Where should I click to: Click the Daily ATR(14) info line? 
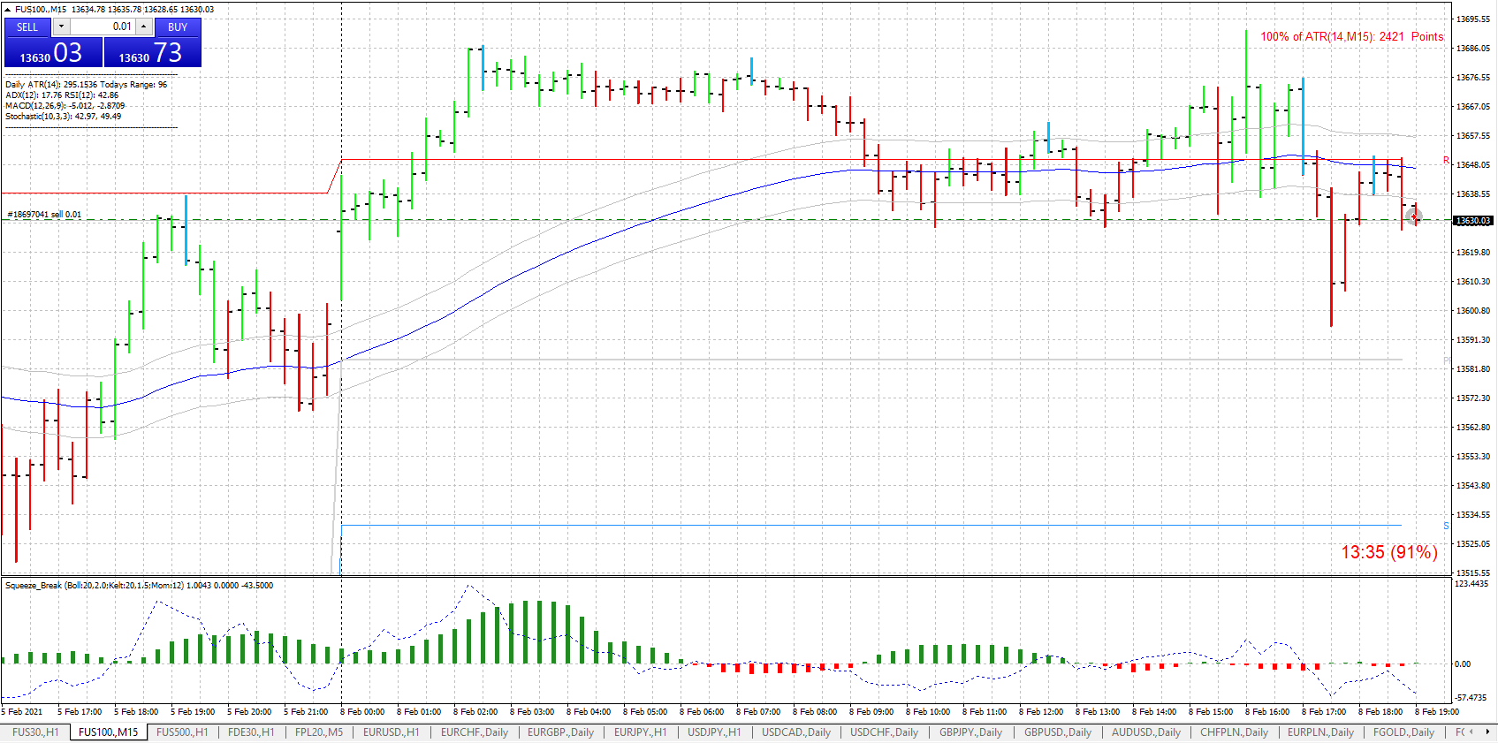(86, 85)
